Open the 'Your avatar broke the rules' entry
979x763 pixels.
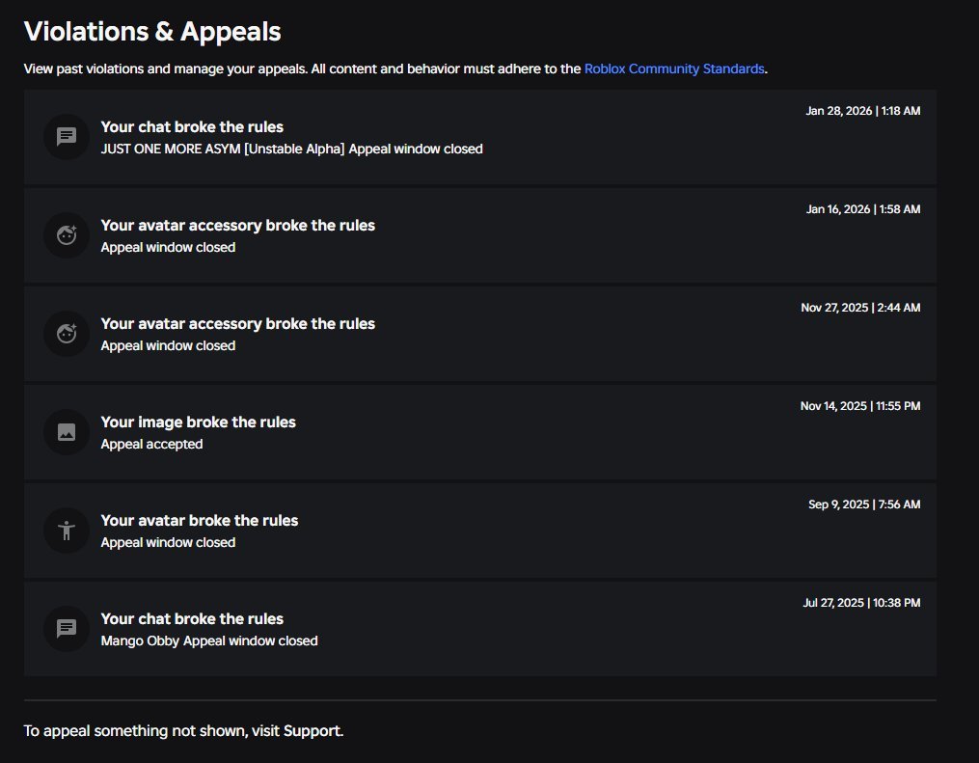pyautogui.click(x=479, y=531)
